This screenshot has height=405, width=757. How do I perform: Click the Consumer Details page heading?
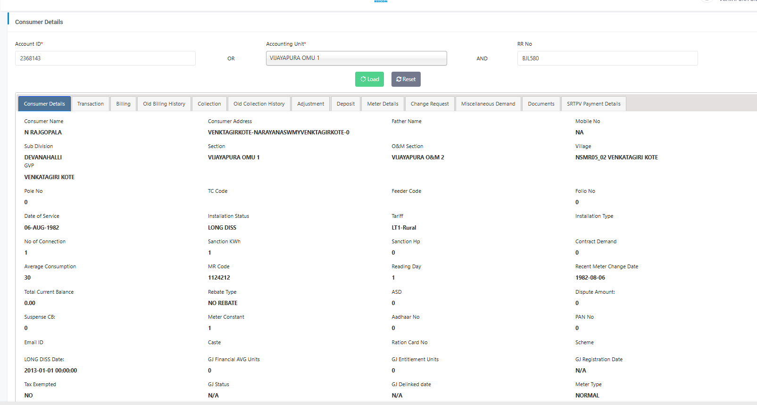(x=39, y=22)
